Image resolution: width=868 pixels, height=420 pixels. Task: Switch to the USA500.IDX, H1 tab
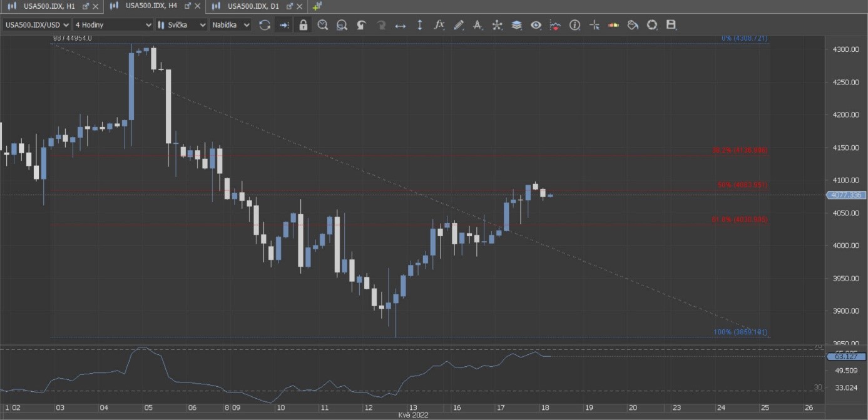point(49,6)
